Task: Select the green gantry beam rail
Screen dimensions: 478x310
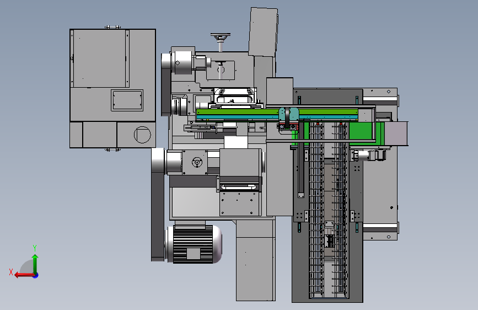Action: tap(277, 112)
